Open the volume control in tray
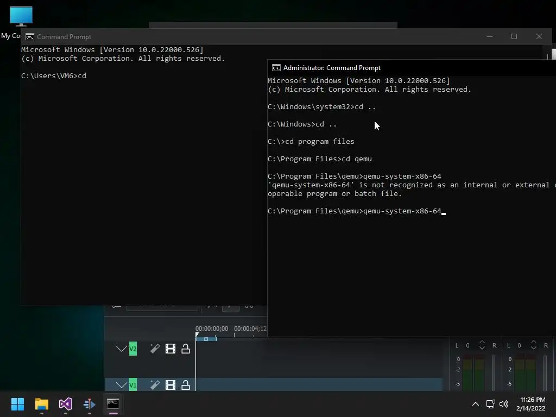556x417 pixels. coord(503,404)
